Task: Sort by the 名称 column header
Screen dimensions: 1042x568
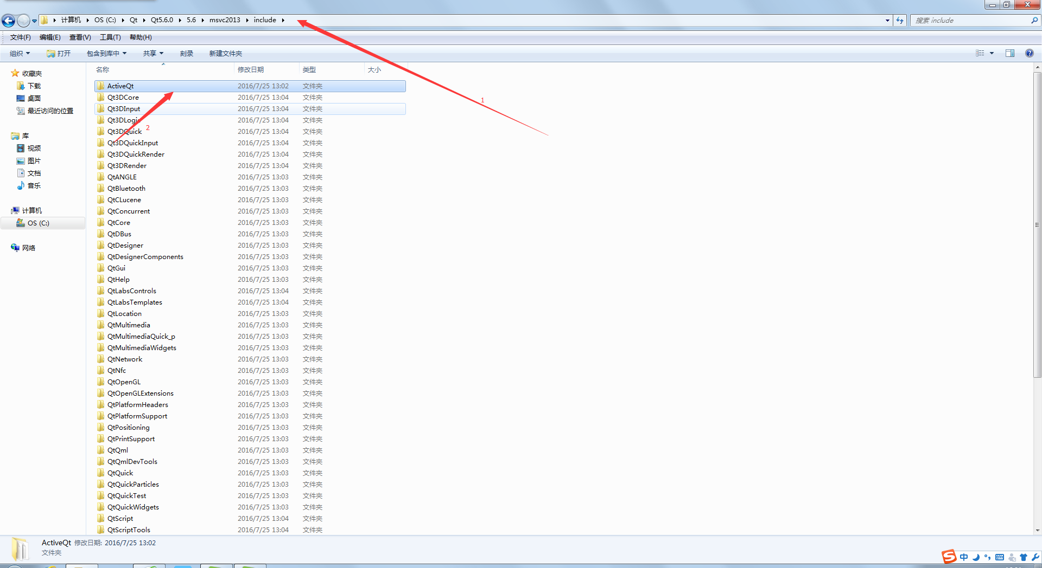Action: 103,69
